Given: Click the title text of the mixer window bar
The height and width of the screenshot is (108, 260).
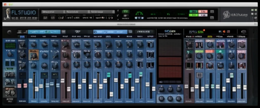Looking at the screenshot, I should [126, 24].
